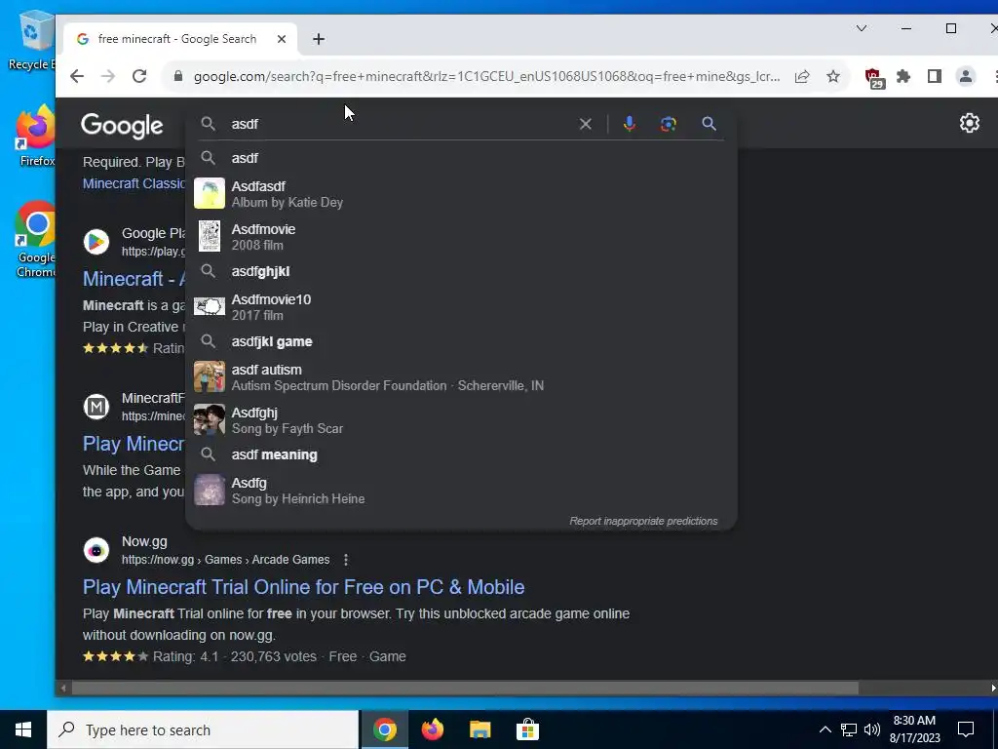This screenshot has width=998, height=749.
Task: Show hidden system tray icons
Action: [825, 729]
